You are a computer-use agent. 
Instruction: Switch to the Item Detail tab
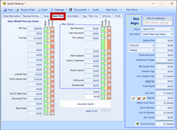coord(73,16)
